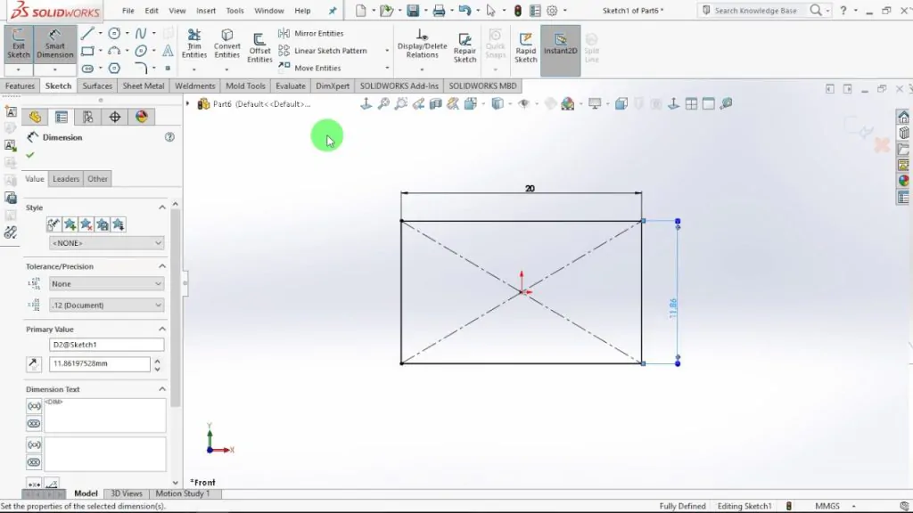Increase primary value with up spinner arrow
Image resolution: width=913 pixels, height=513 pixels.
coord(157,360)
